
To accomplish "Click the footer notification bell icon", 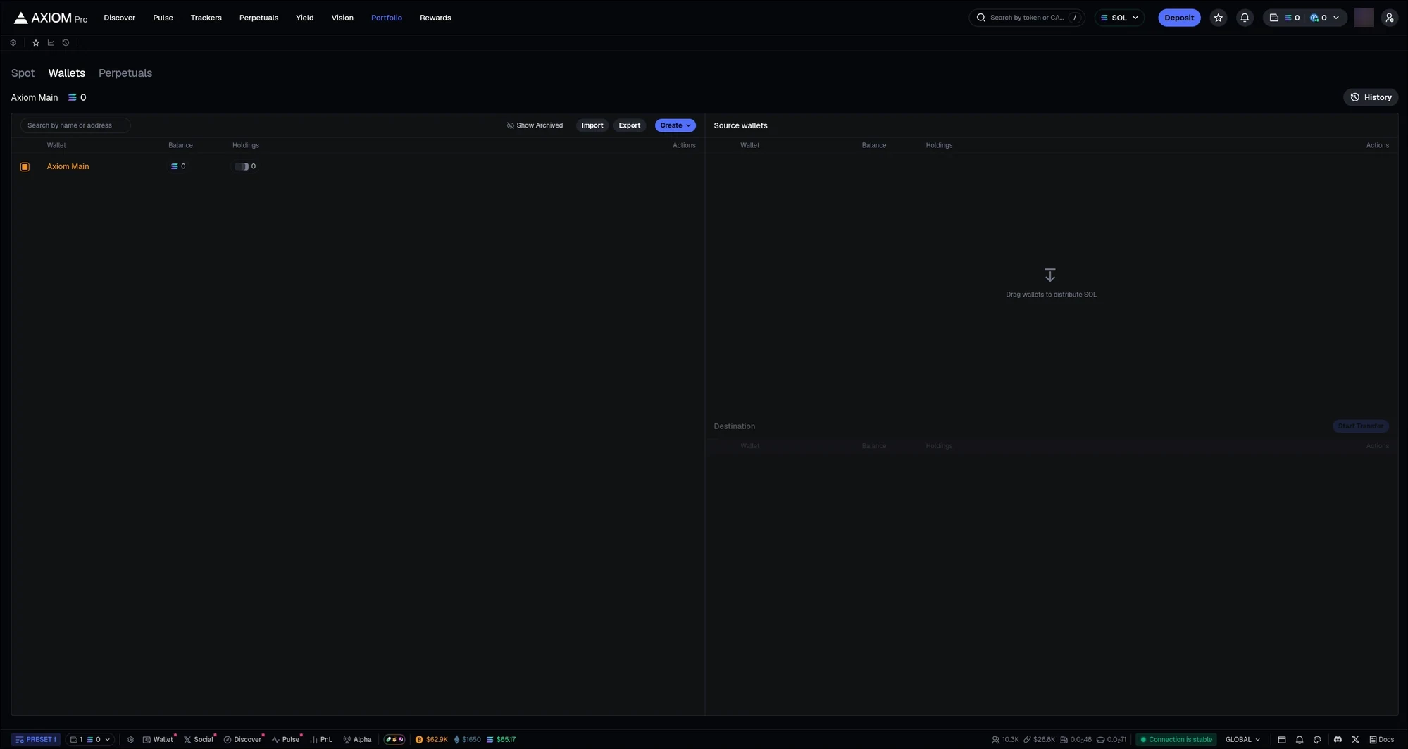I will tap(1300, 739).
